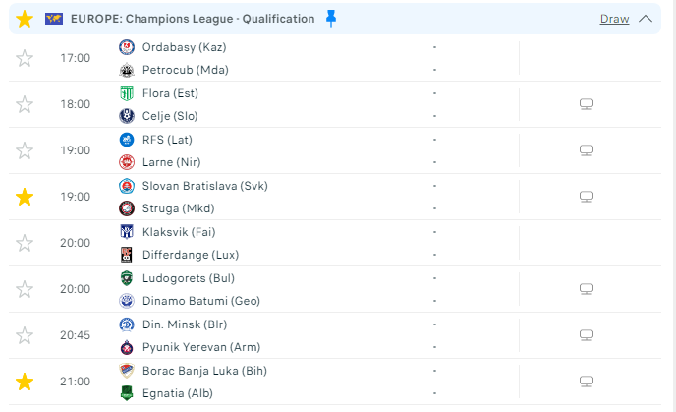The height and width of the screenshot is (412, 676).
Task: Click TV icon for RFS vs Larne
Action: (x=587, y=150)
